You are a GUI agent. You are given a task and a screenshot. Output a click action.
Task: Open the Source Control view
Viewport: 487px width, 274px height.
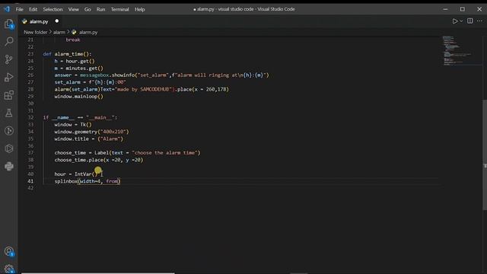[x=8, y=59]
